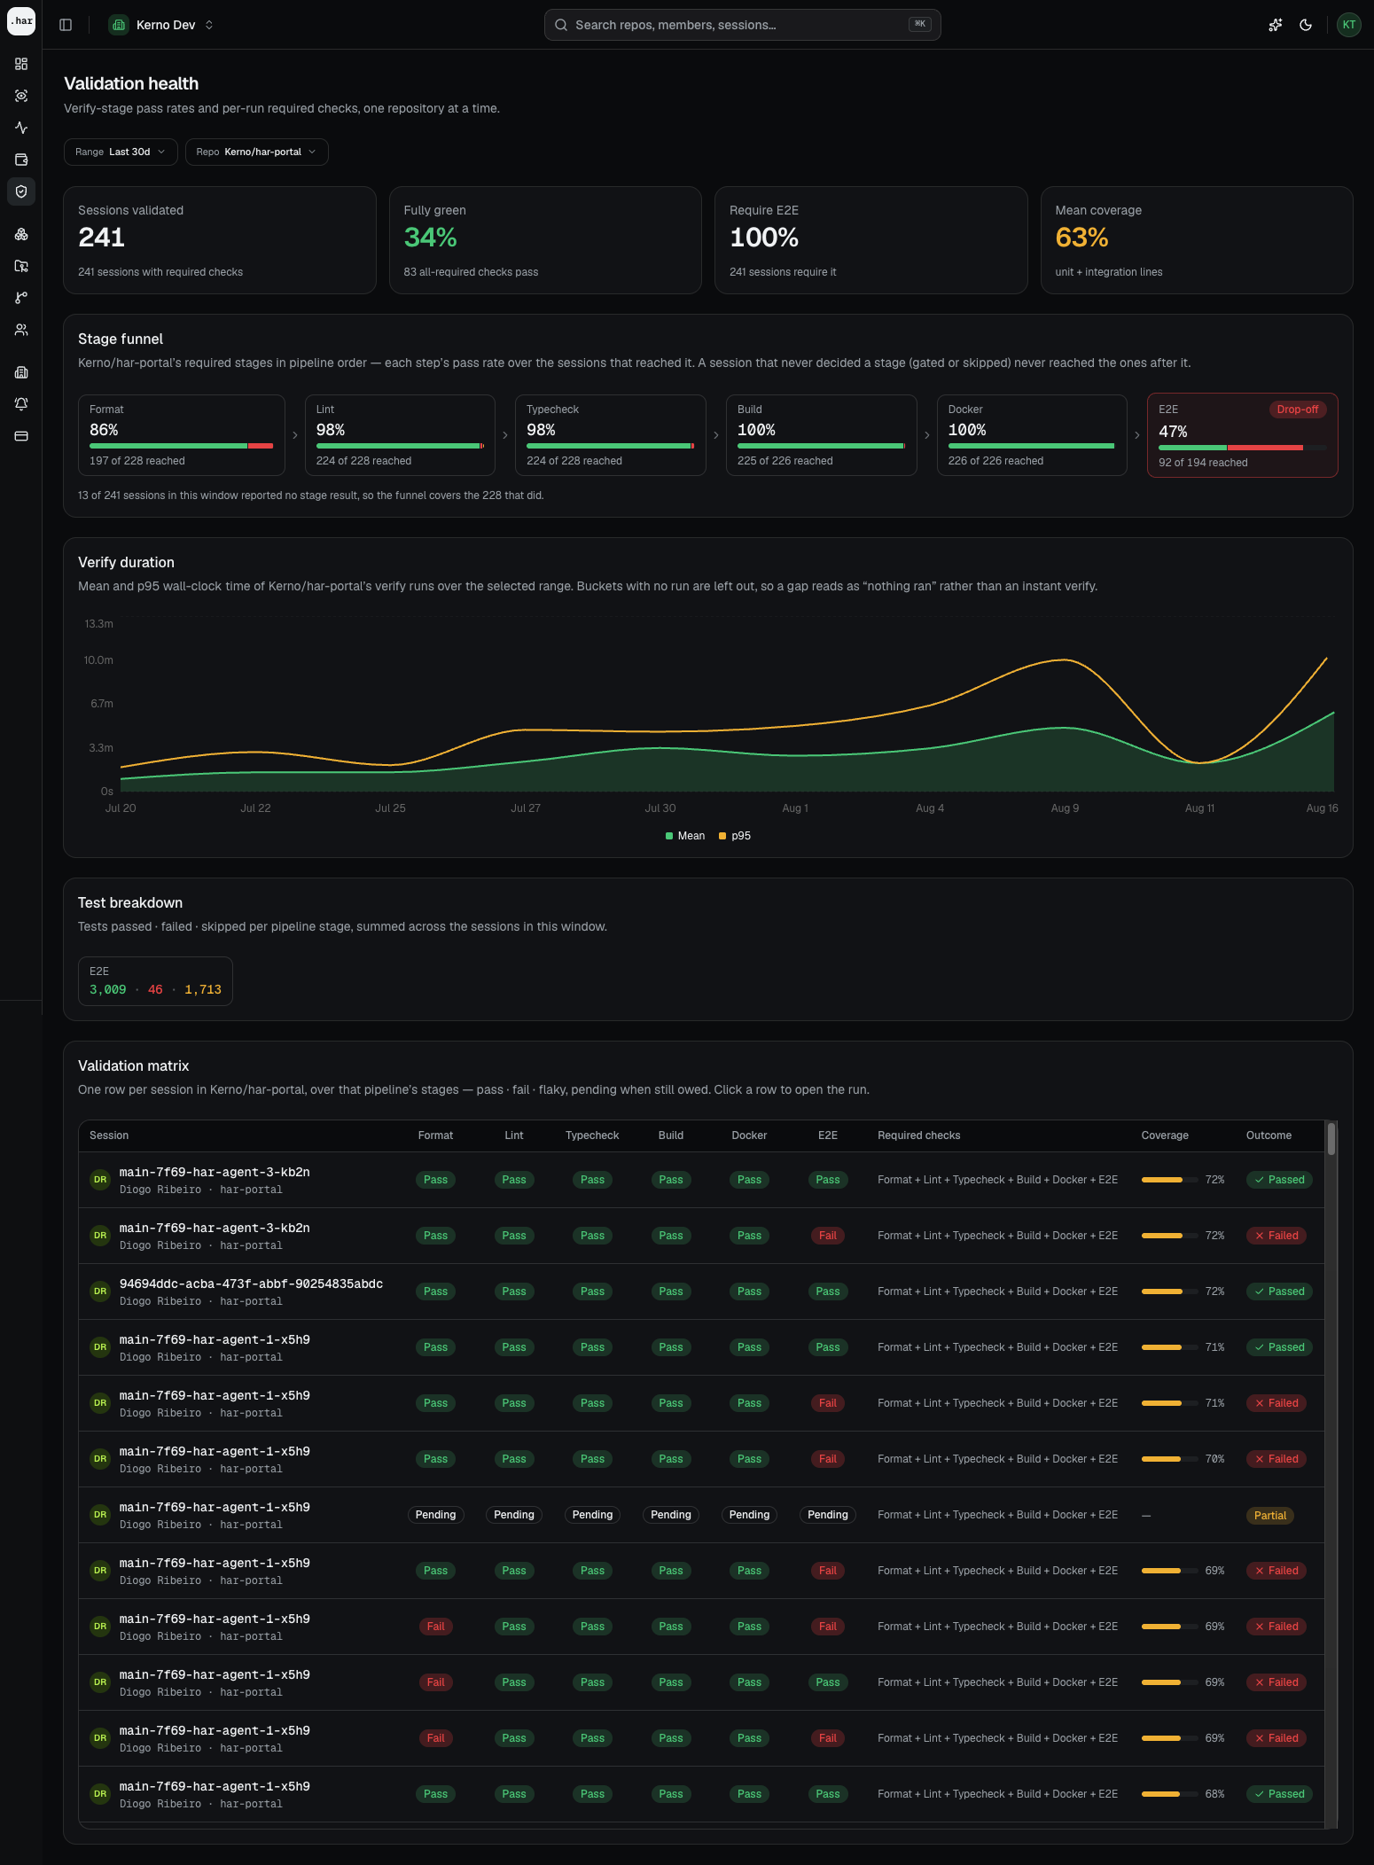The image size is (1374, 1865).
Task: Open the wallet icon in sidebar
Action: coord(21,160)
